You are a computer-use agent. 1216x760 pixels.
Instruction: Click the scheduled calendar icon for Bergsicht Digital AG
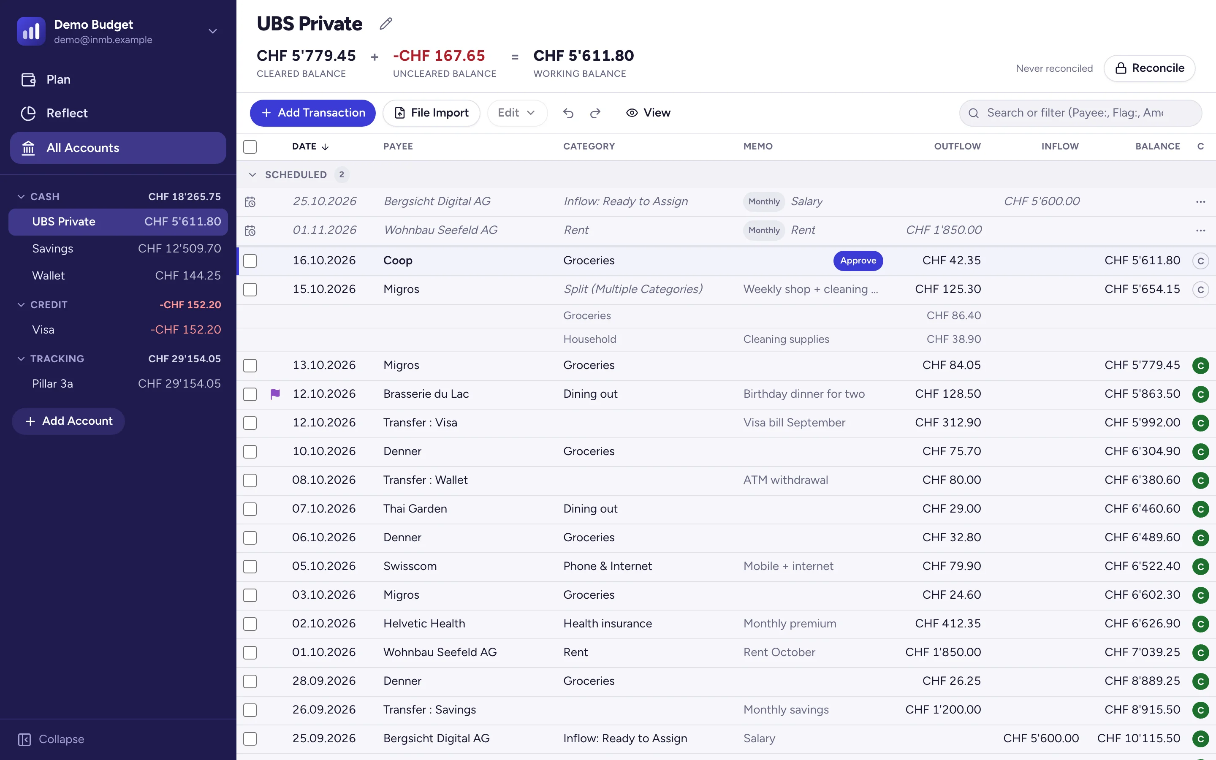click(250, 202)
